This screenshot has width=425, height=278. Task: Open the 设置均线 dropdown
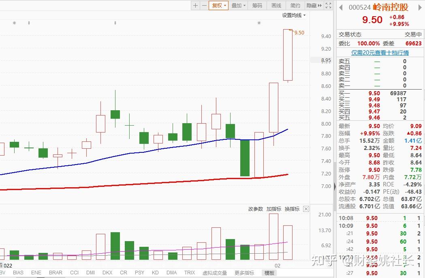pos(294,15)
